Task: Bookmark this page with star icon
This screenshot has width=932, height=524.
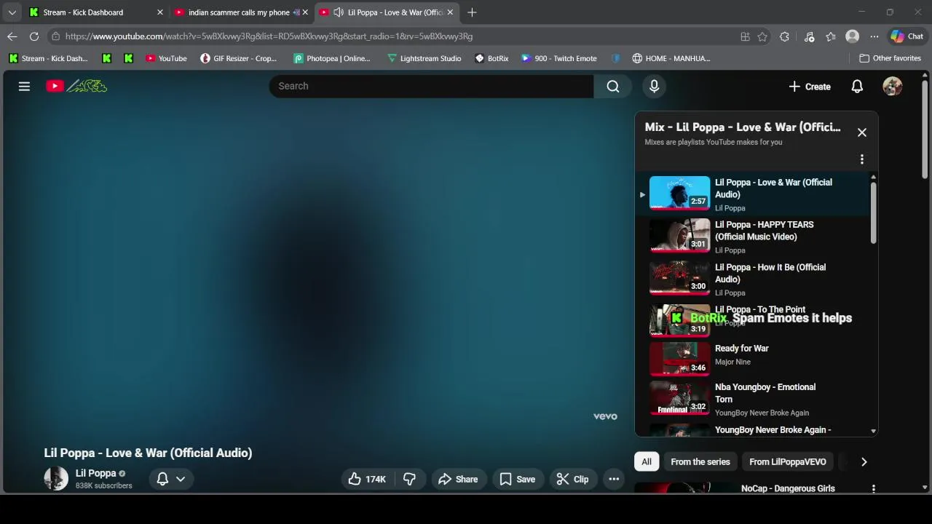Action: (x=762, y=36)
